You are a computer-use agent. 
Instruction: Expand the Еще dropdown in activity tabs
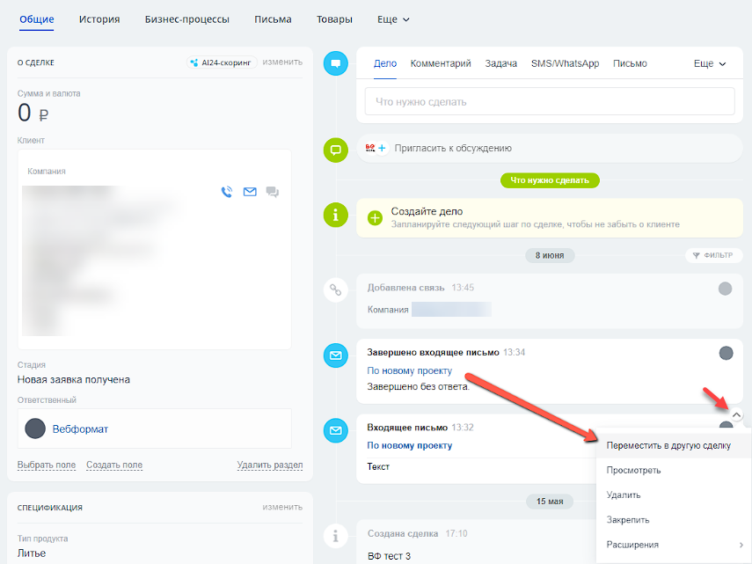point(710,63)
